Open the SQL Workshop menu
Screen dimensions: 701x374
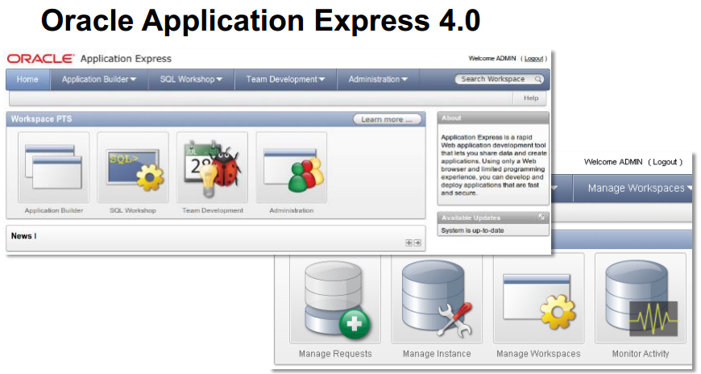pos(191,79)
